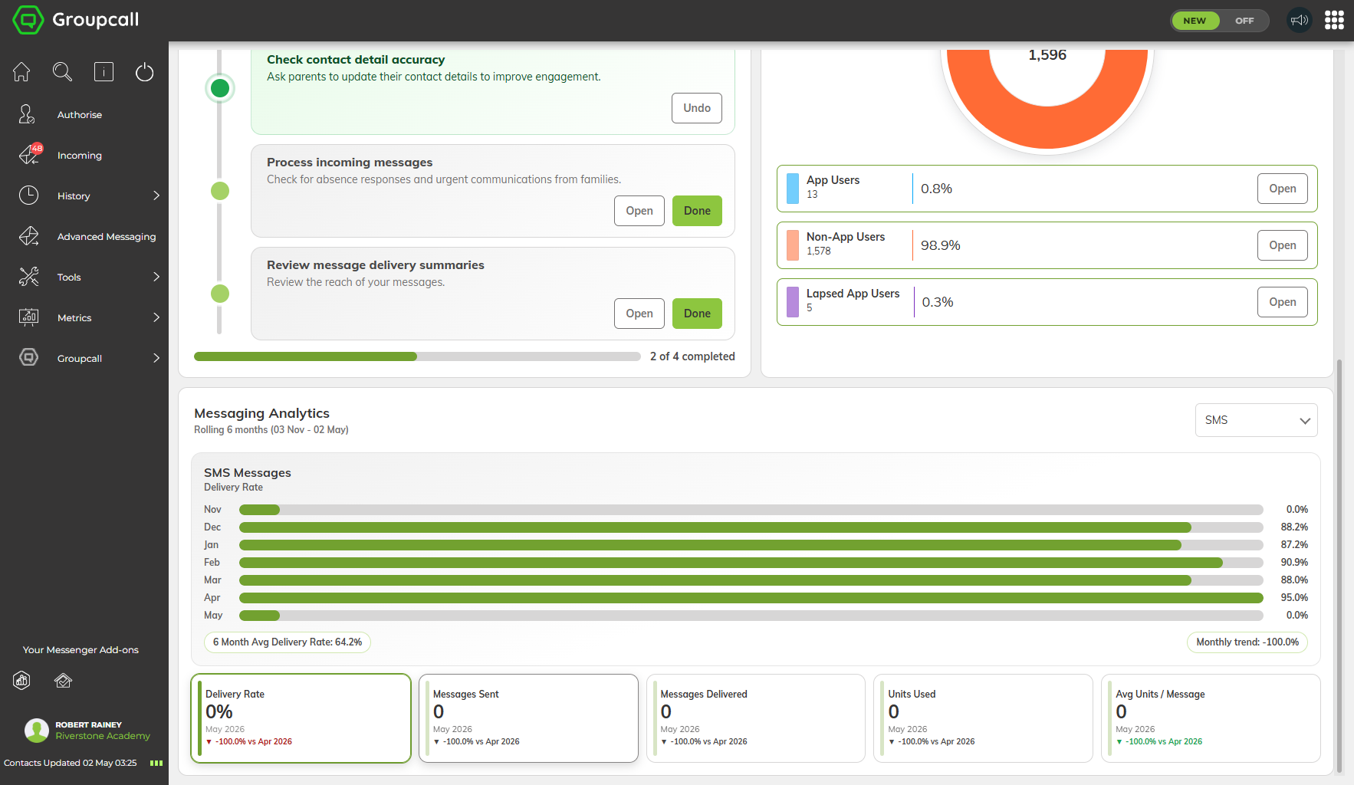The image size is (1354, 785).
Task: Open the App Users list
Action: (1283, 189)
